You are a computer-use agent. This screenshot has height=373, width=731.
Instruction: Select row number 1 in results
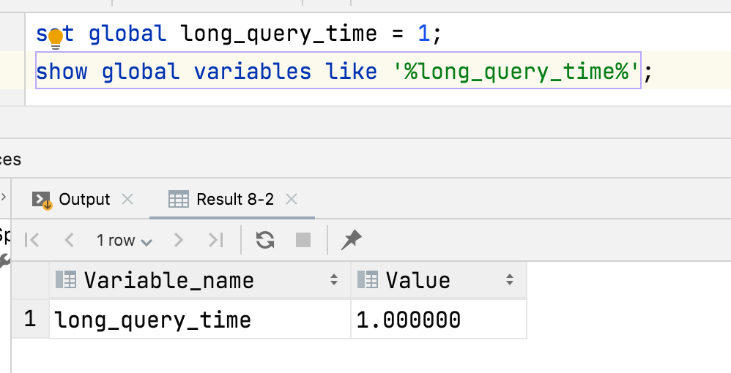pos(30,320)
